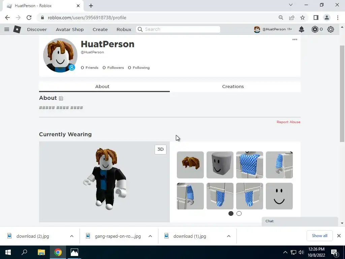
Task: Open the volume control in system tray
Action: [x=301, y=252]
